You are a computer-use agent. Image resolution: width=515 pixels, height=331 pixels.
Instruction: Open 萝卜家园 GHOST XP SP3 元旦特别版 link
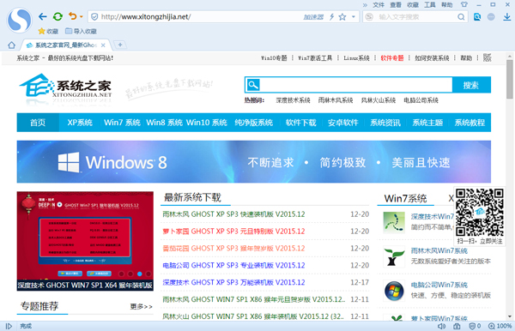coord(233,232)
